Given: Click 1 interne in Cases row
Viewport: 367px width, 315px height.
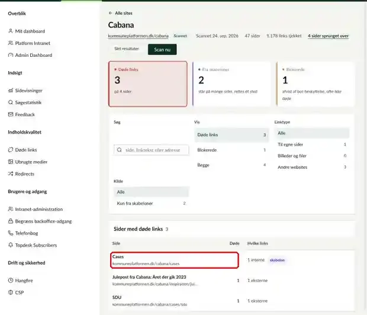Looking at the screenshot, I should [x=256, y=260].
